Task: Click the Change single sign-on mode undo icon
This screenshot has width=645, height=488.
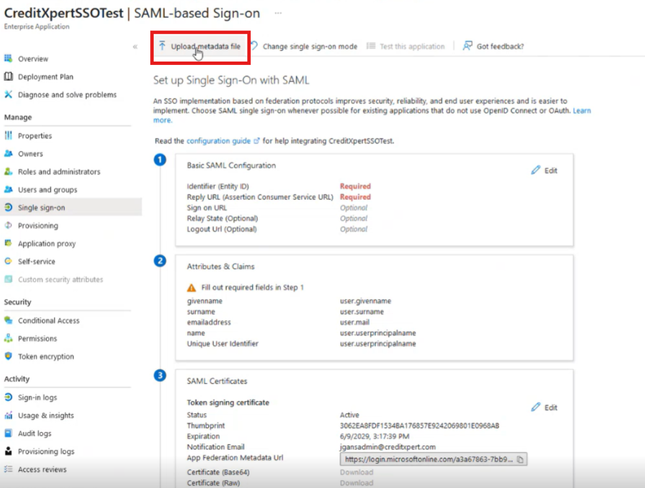Action: point(255,46)
